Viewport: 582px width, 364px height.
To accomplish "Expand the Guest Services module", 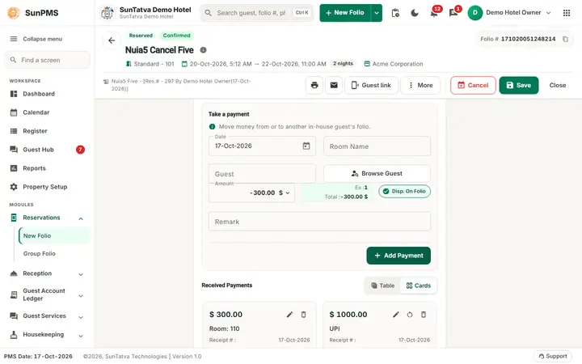I will tap(81, 317).
